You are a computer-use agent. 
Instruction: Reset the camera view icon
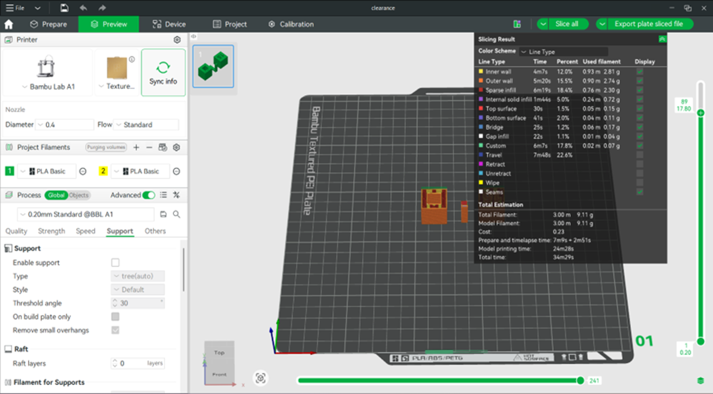tap(261, 378)
